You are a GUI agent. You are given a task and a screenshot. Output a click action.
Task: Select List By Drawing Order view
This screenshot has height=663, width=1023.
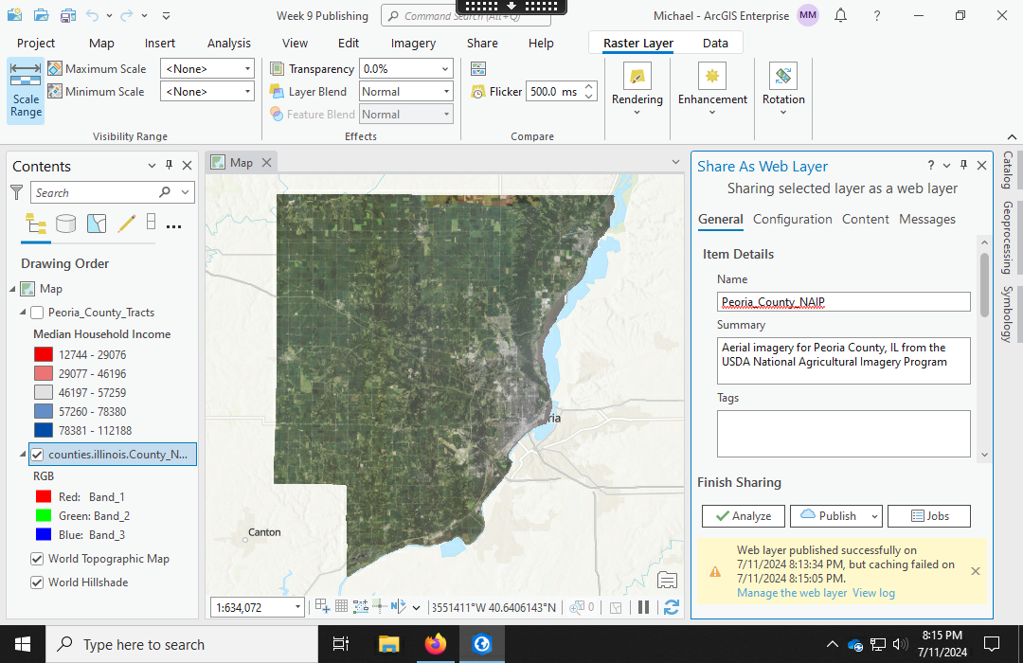[x=36, y=224]
